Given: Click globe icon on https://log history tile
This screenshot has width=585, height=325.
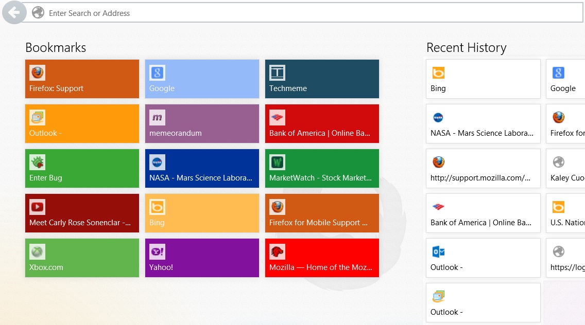Looking at the screenshot, I should click(559, 251).
